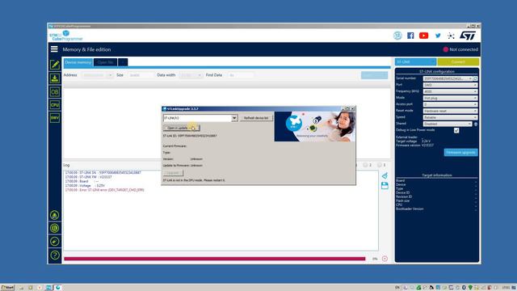The width and height of the screenshot is (517, 291).
Task: Click the banner image in STLinkUpgrade dialog
Action: (315, 126)
